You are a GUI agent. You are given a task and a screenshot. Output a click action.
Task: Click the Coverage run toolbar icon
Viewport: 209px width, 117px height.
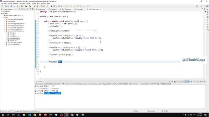[26, 6]
